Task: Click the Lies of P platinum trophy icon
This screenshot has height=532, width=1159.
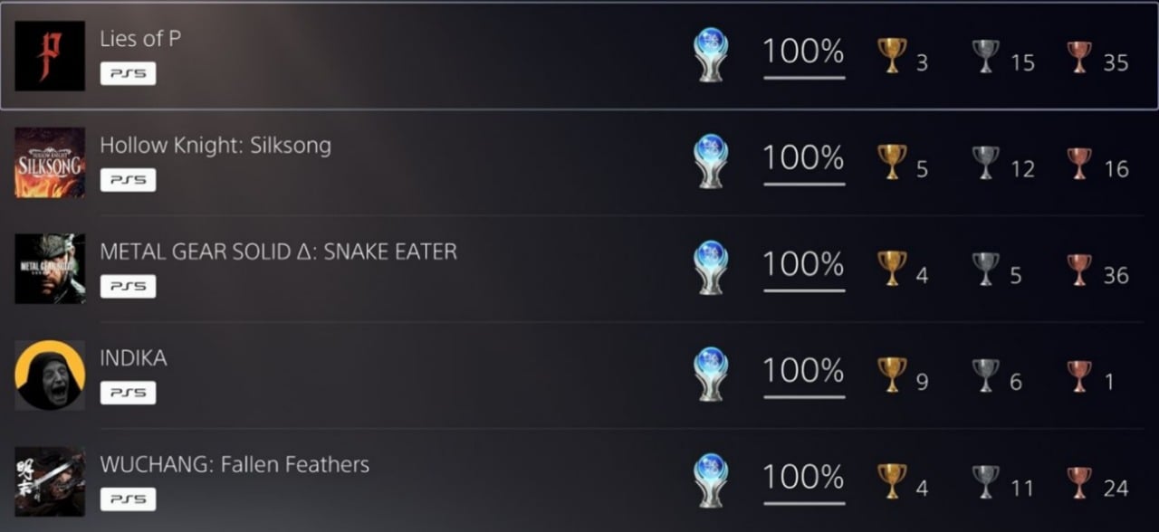Action: pyautogui.click(x=711, y=54)
